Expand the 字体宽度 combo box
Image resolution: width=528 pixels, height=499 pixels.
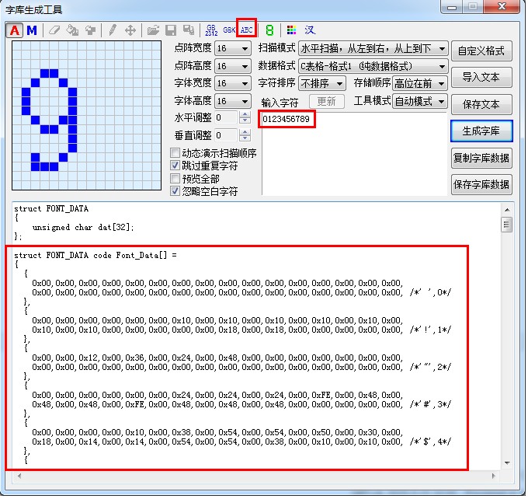[x=233, y=84]
